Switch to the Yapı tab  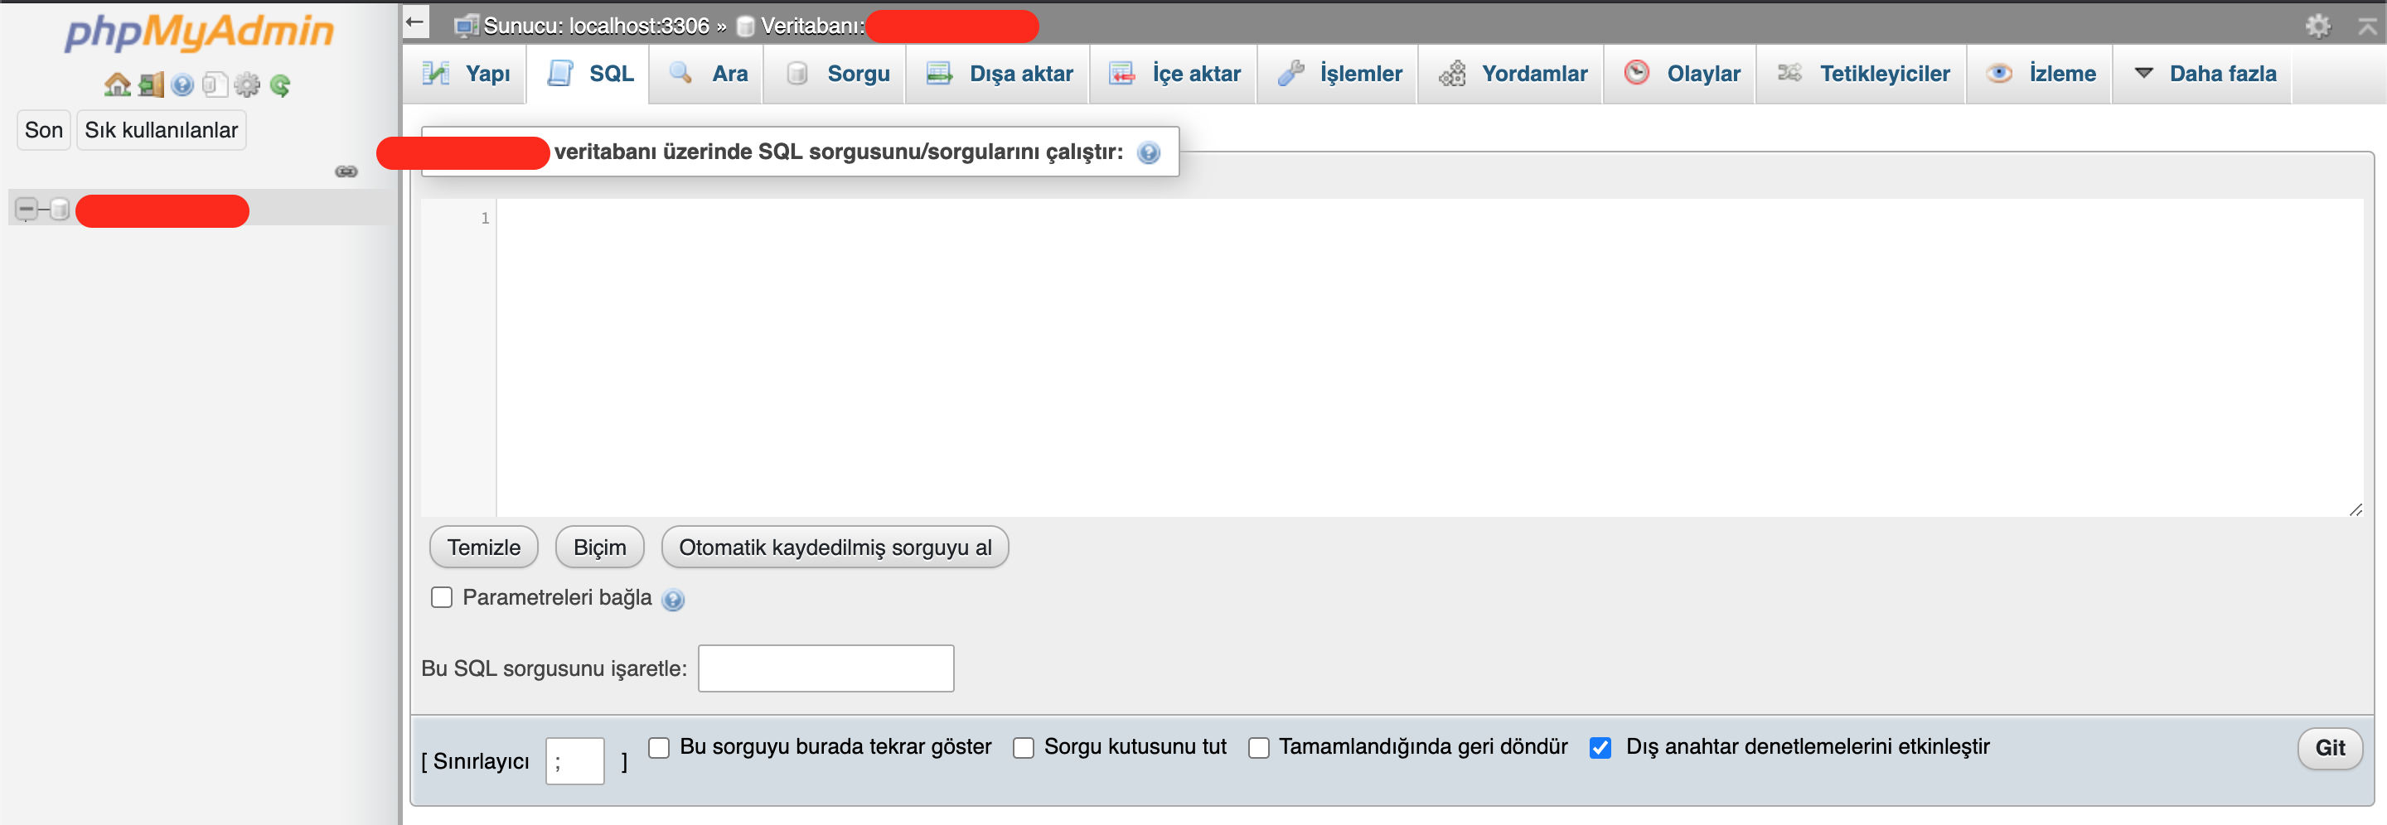tap(467, 73)
